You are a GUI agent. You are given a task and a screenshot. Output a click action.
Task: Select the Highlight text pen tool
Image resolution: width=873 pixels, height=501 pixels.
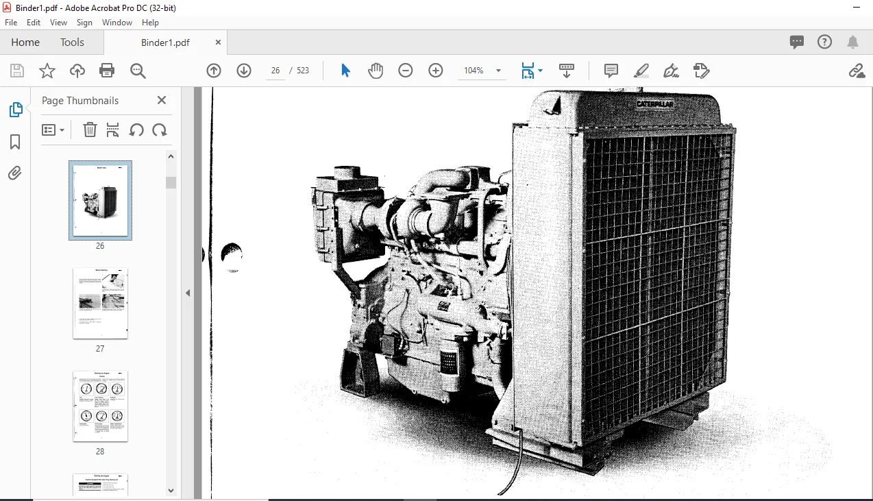641,71
